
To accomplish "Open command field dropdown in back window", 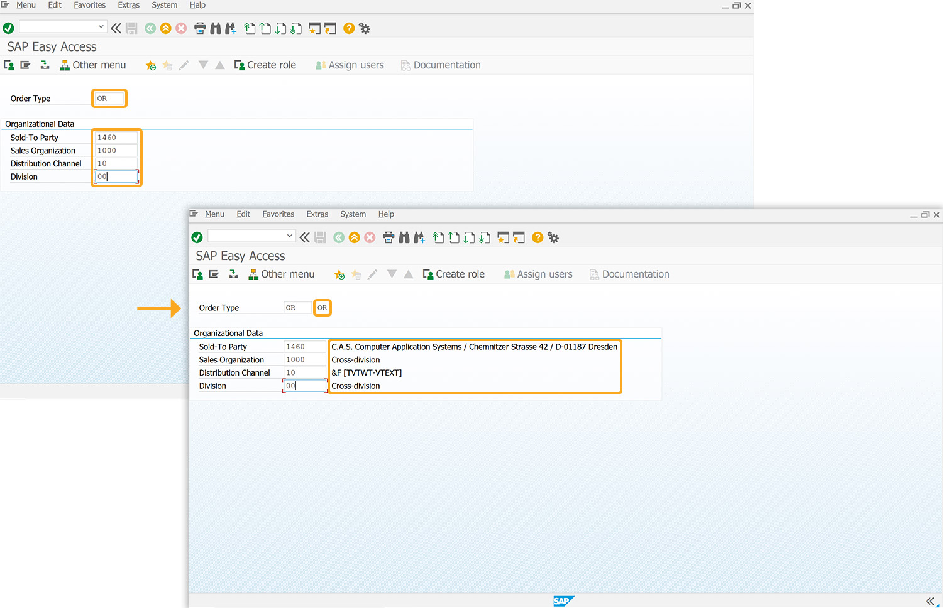I will click(101, 26).
